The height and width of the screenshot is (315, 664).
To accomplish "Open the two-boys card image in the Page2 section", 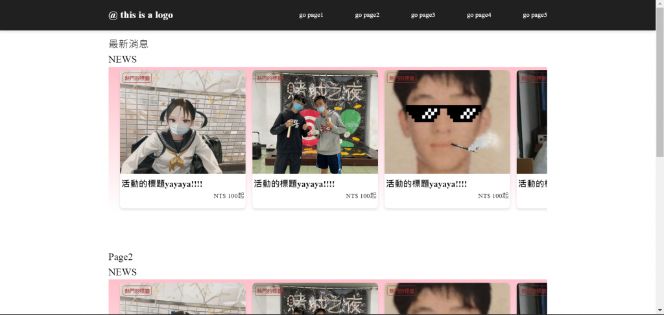I will click(315, 299).
